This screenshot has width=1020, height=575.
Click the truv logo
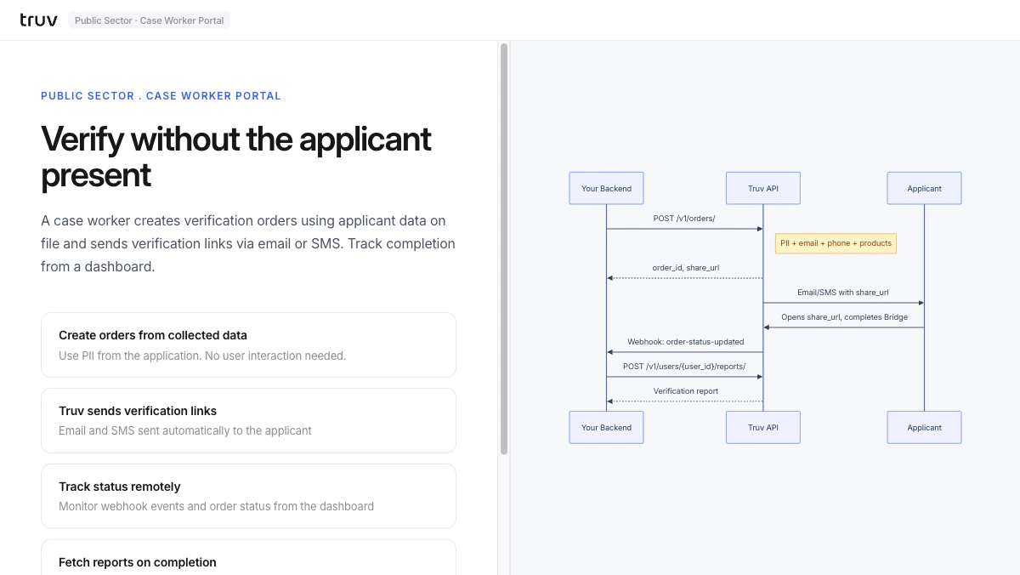click(39, 20)
